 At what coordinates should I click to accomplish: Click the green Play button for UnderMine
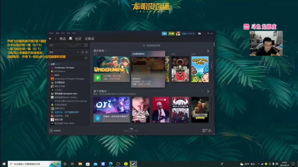[98, 78]
